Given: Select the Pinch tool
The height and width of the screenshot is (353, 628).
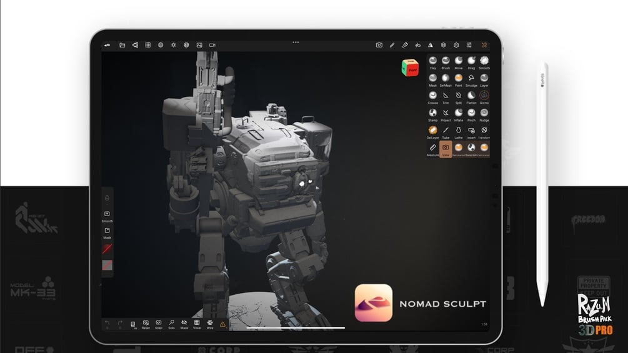Looking at the screenshot, I should pos(471,114).
